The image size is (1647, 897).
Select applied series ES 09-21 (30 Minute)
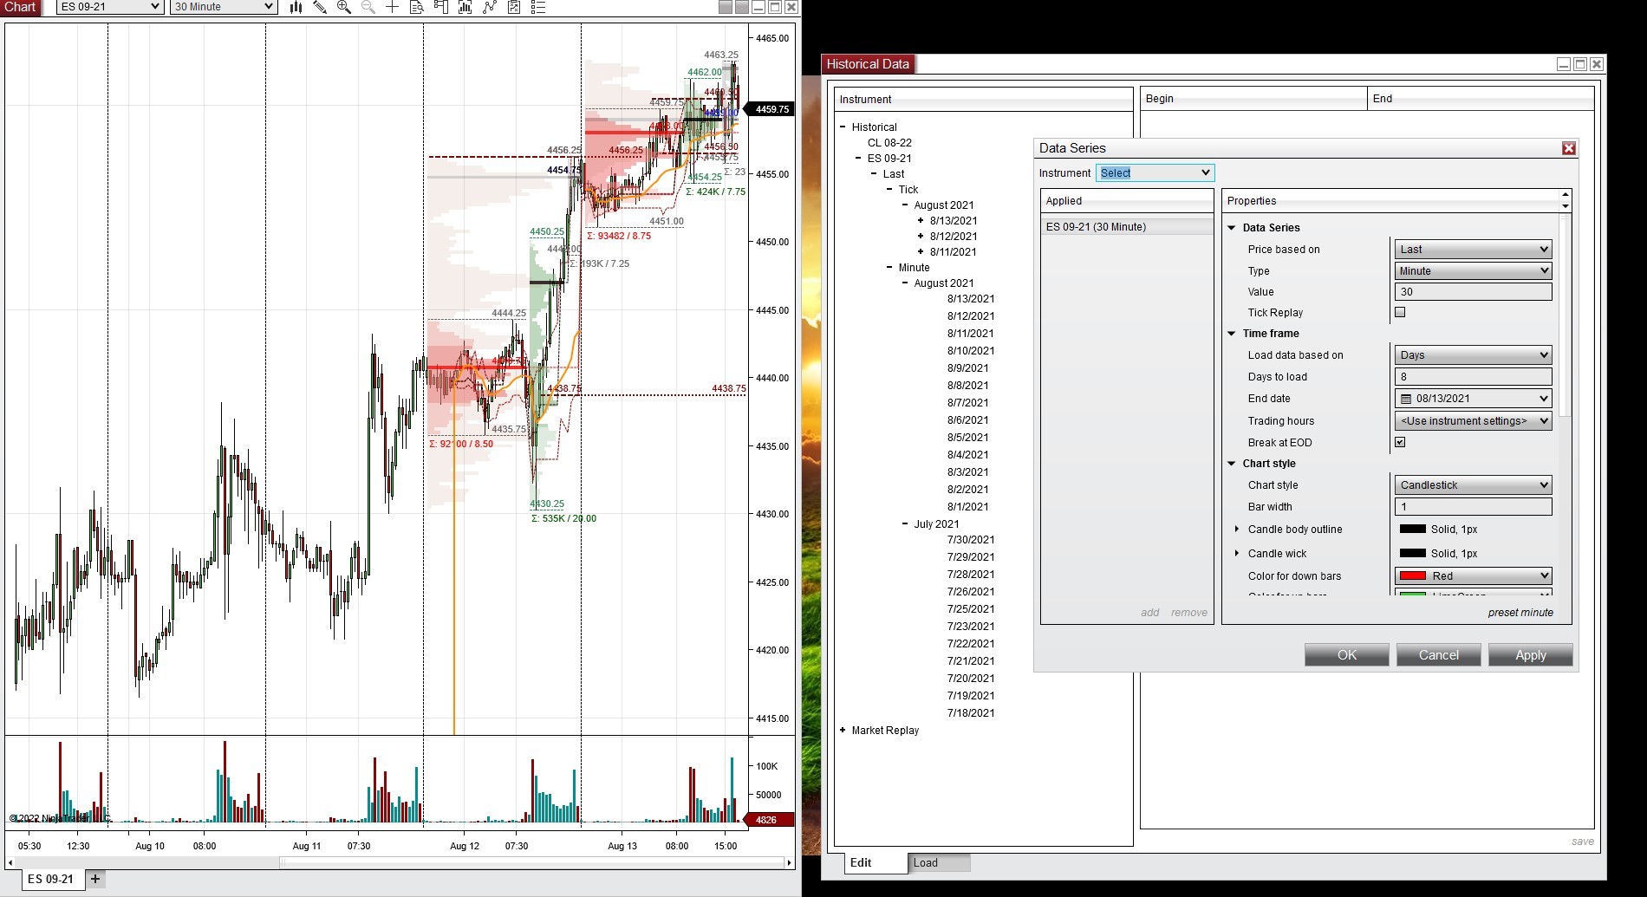pyautogui.click(x=1127, y=227)
